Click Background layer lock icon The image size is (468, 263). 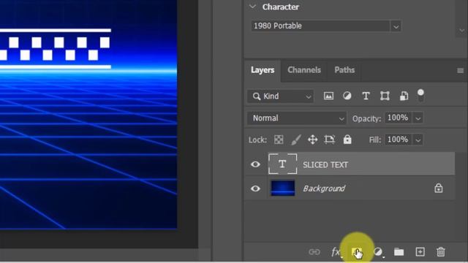coord(439,188)
